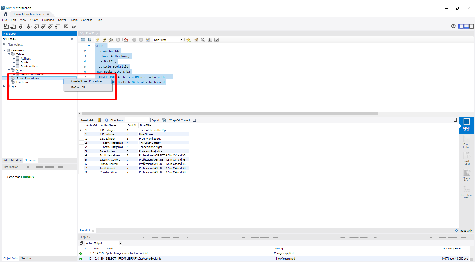
Task: Toggle the bottom output panel visibility
Action: coord(466,26)
